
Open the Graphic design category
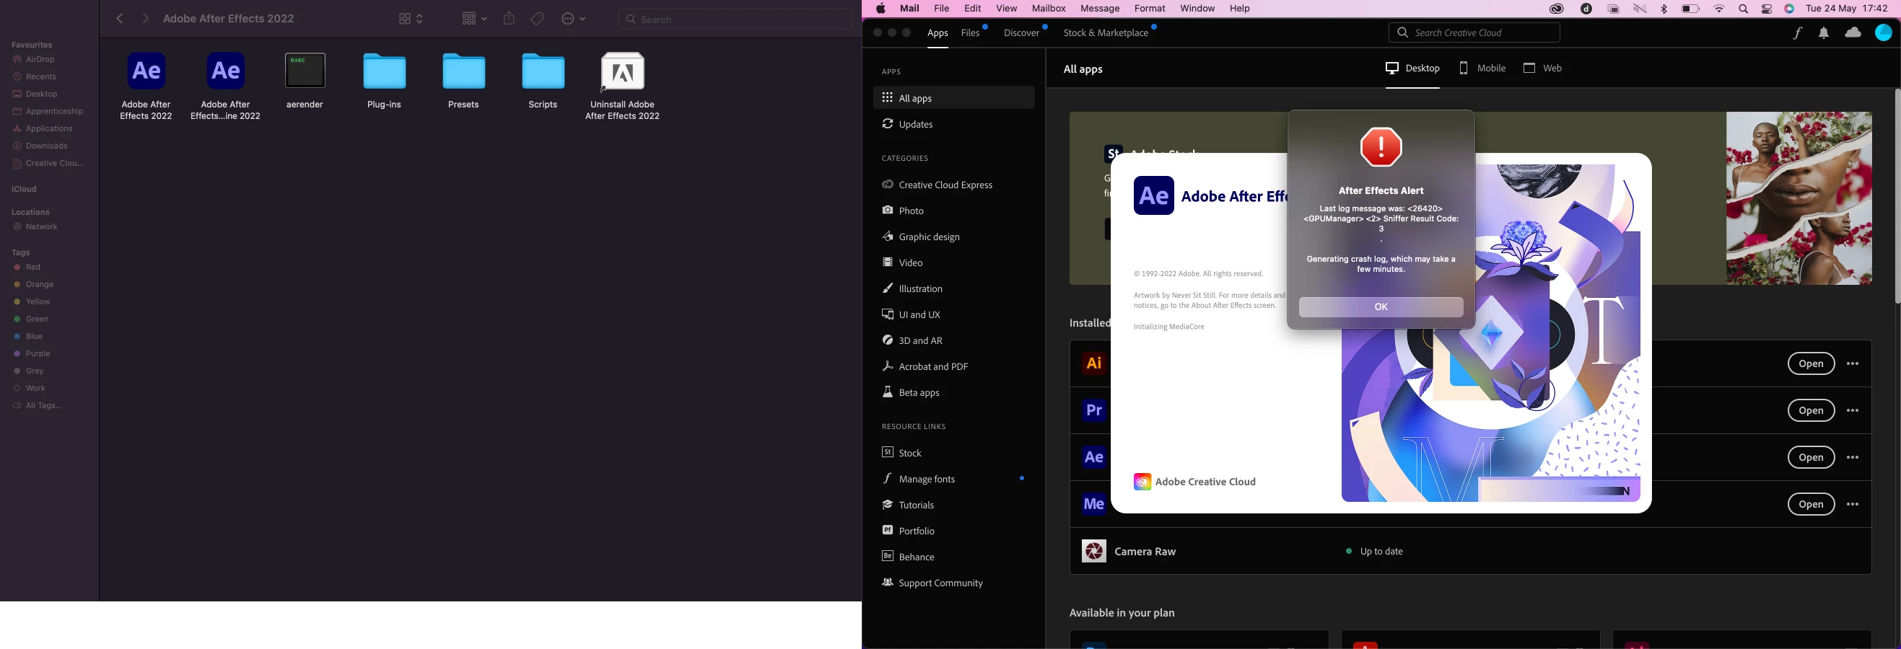coord(922,237)
